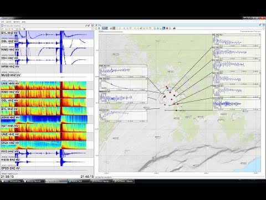Image resolution: width=266 pixels, height=200 pixels.
Task: Open the File menu
Action: (x=3, y=22)
